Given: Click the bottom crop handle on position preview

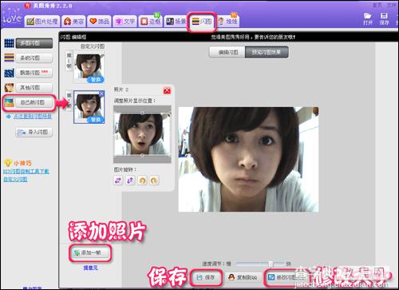Looking at the screenshot, I should [x=142, y=155].
